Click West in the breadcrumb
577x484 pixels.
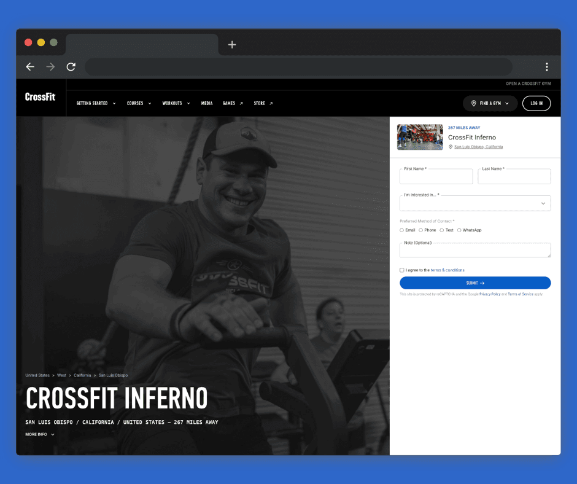pyautogui.click(x=61, y=375)
